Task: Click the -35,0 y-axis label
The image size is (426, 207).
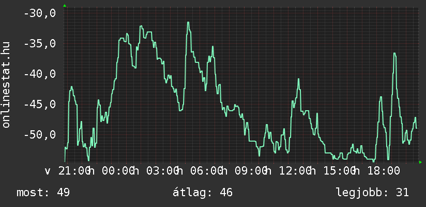Action: [40, 43]
